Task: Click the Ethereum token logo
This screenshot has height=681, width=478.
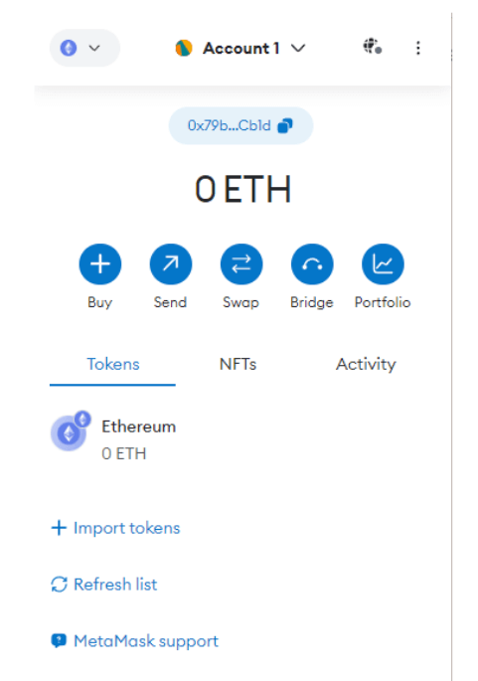Action: pyautogui.click(x=70, y=431)
